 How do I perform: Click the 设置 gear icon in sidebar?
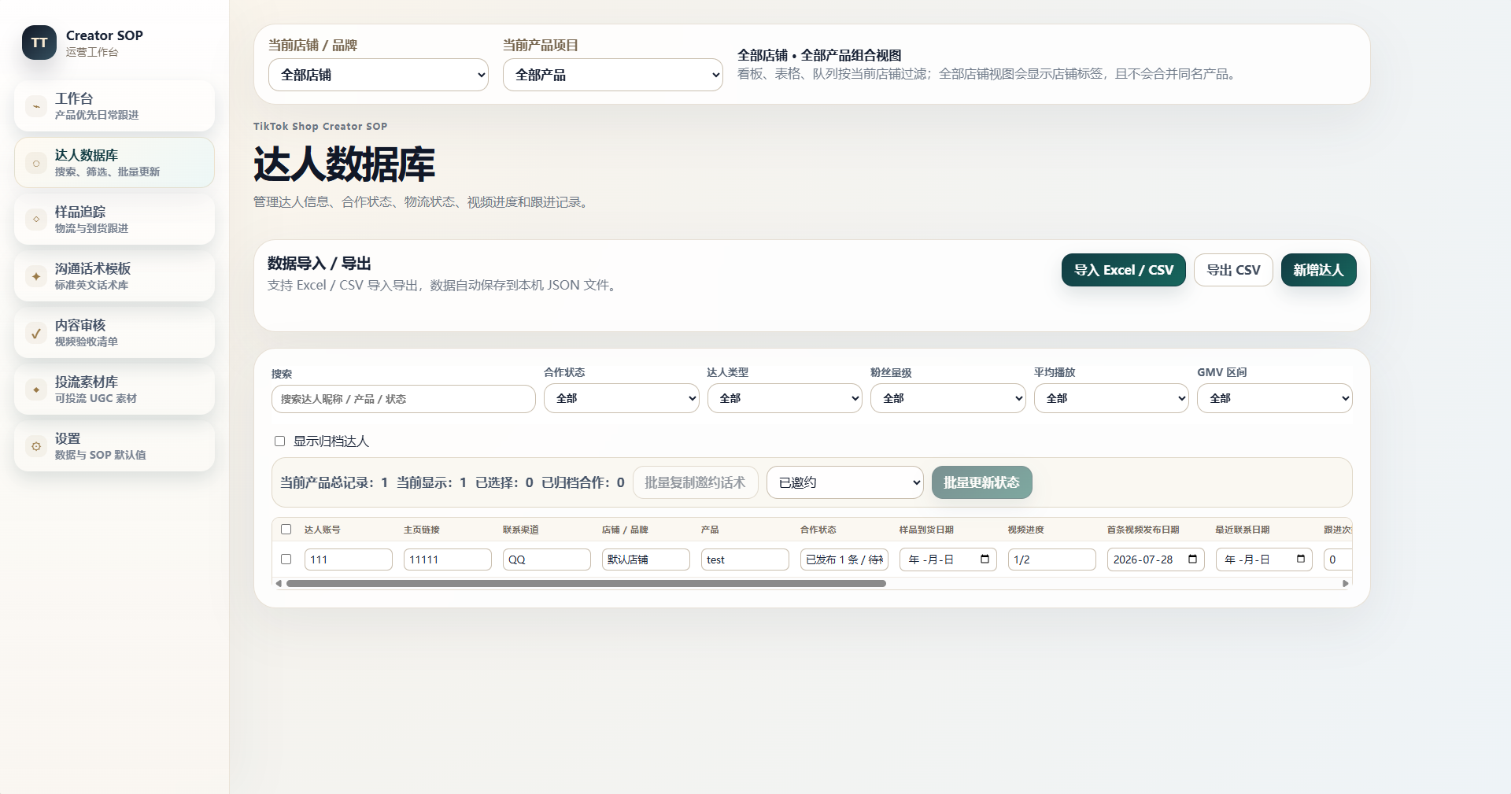(36, 446)
